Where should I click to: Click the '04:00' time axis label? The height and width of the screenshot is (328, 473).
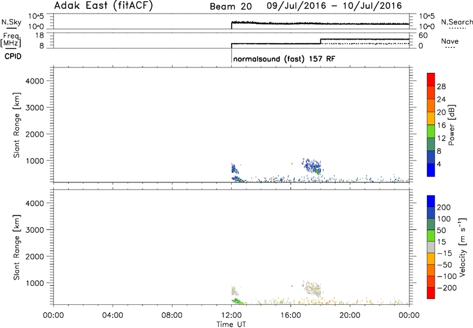112,316
